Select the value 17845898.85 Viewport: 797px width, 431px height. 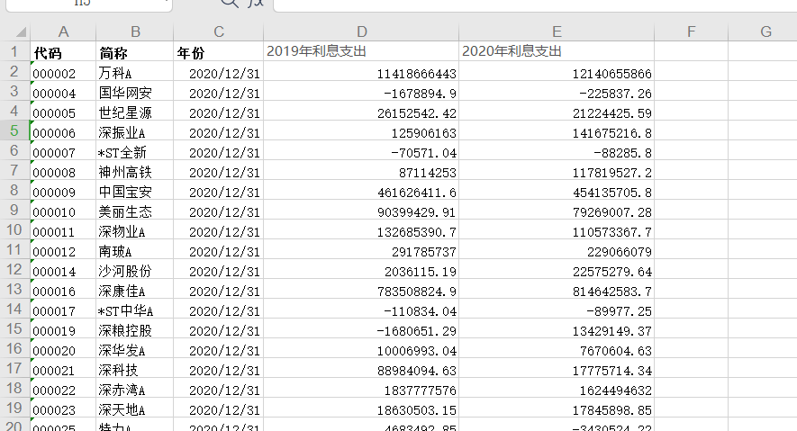557,408
